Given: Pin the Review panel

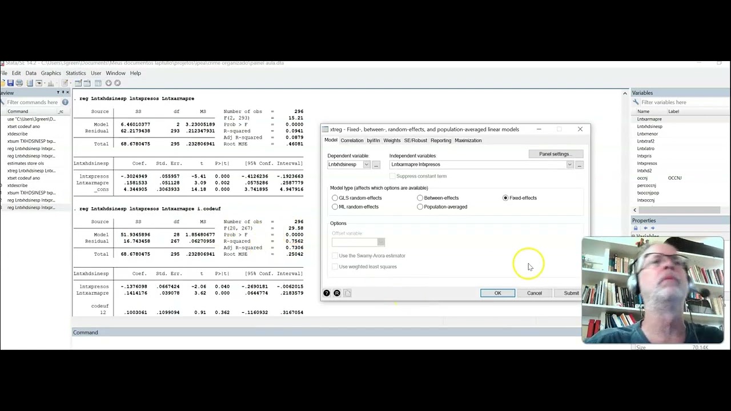Looking at the screenshot, I should tap(63, 92).
